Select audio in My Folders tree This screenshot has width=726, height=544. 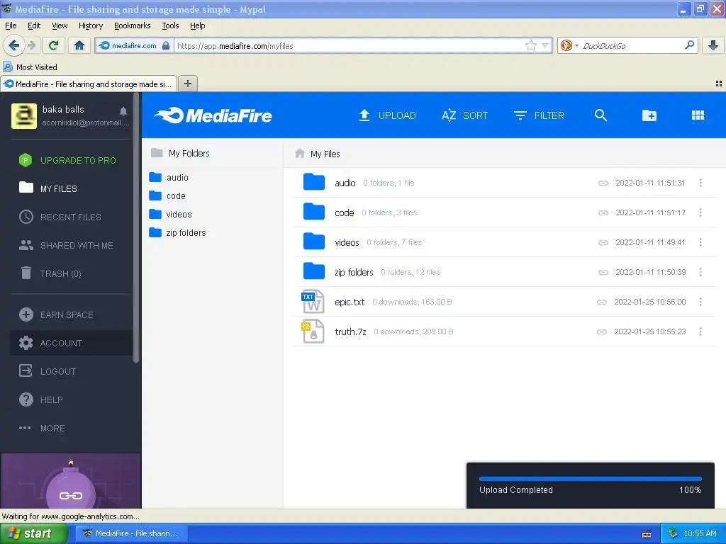pyautogui.click(x=169, y=178)
